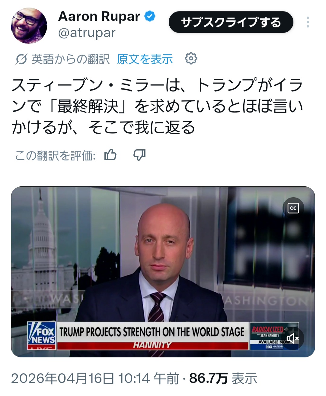Tap the 英語からの翻訳 label

click(x=71, y=59)
